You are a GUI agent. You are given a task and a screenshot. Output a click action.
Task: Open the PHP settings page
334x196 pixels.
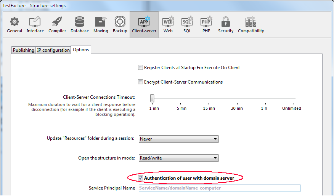click(x=206, y=25)
